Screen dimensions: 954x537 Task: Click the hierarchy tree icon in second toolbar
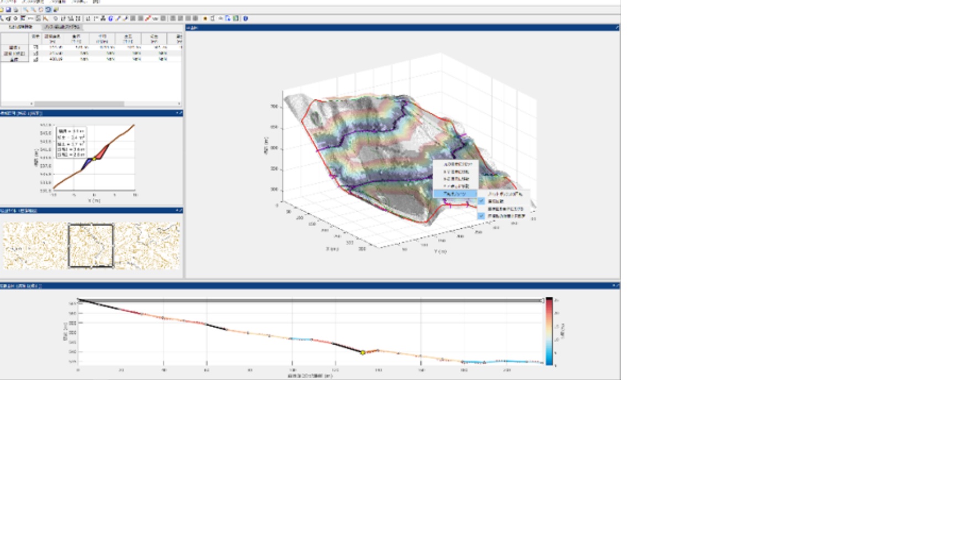(103, 18)
